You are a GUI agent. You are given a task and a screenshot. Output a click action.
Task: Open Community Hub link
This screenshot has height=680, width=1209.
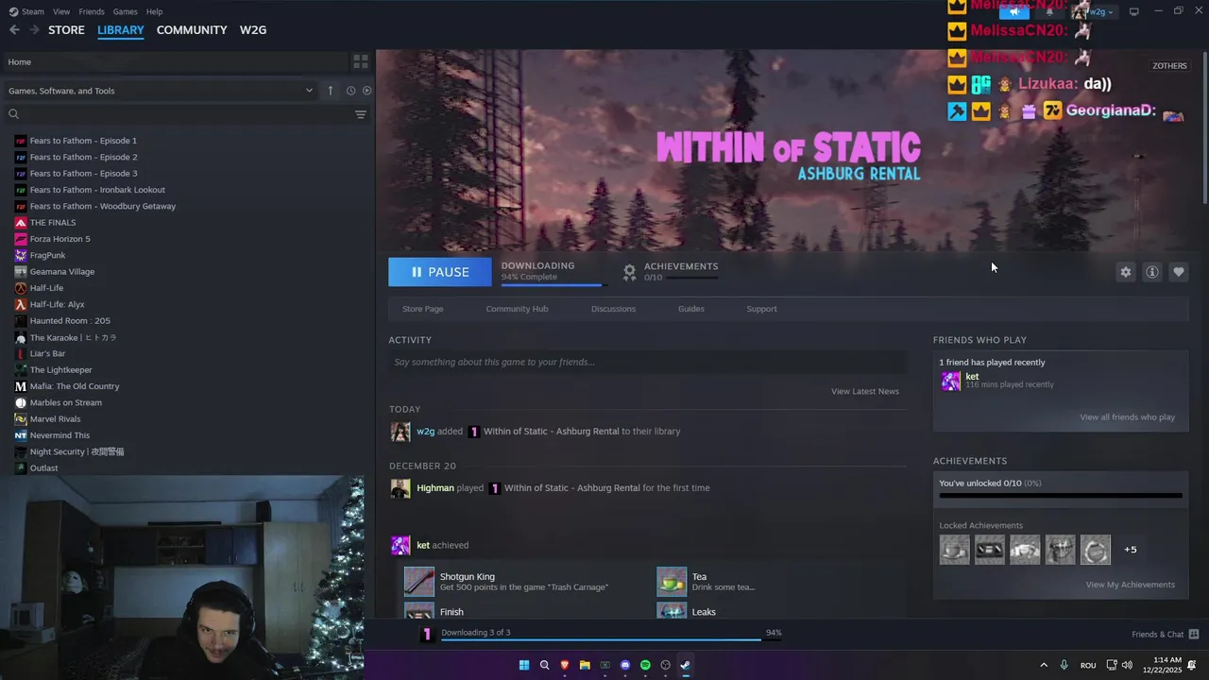tap(517, 309)
